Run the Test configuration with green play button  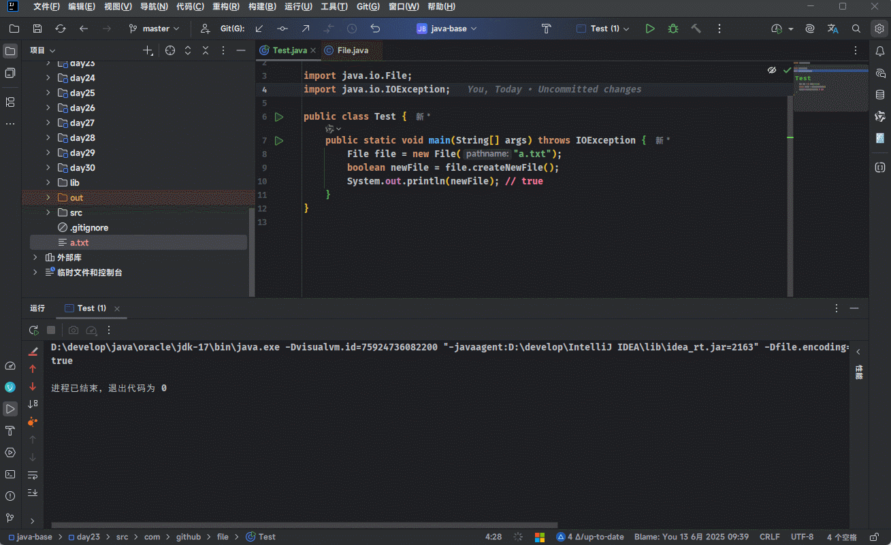[x=650, y=29]
